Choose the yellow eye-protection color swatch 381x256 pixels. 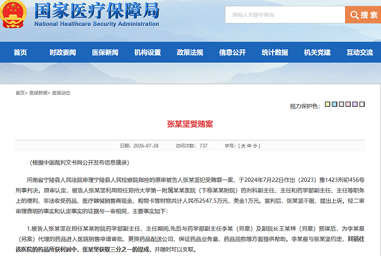(328, 104)
